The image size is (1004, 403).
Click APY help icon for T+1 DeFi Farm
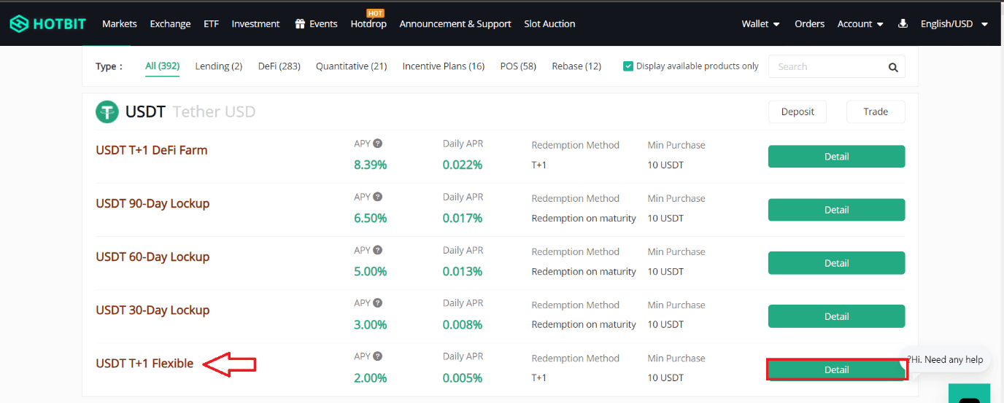378,144
